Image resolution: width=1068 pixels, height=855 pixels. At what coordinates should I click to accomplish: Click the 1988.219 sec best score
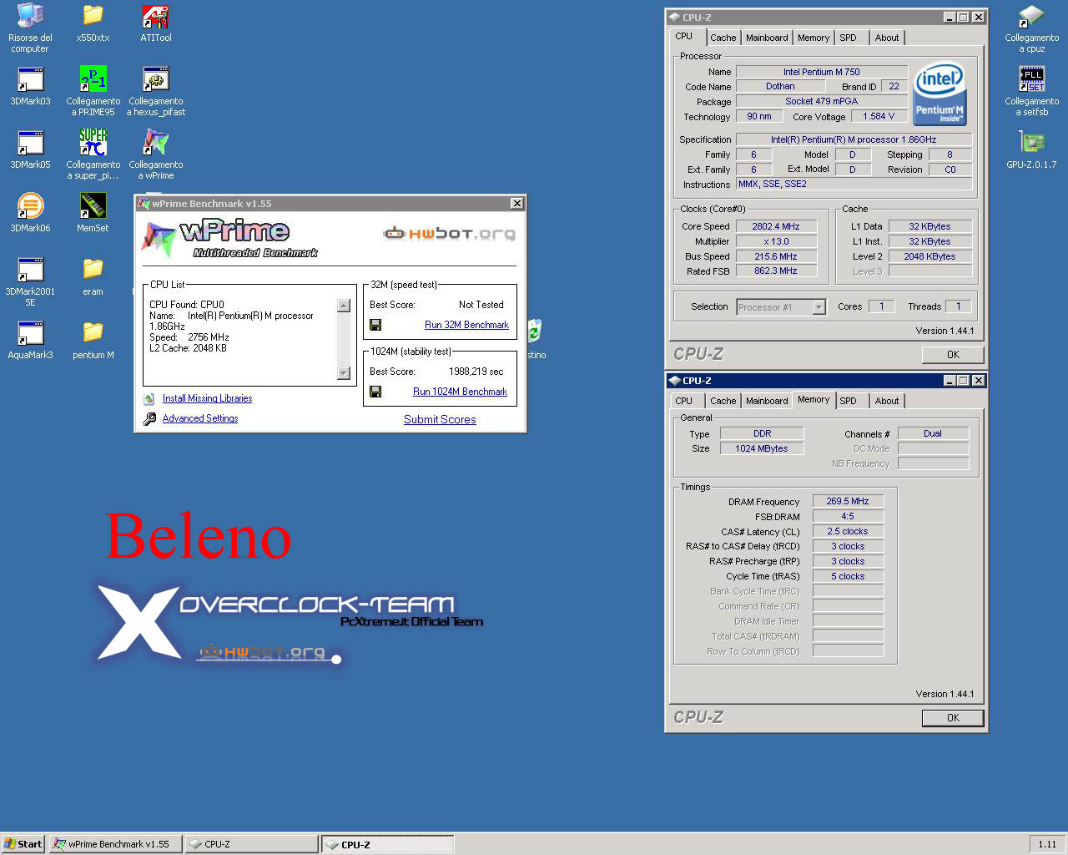click(x=476, y=372)
